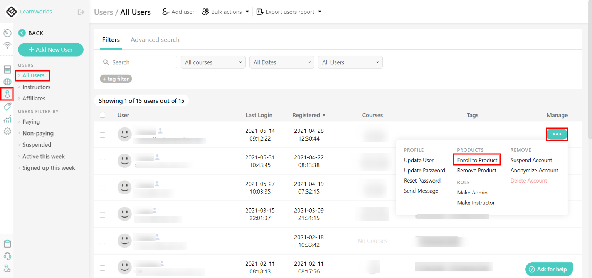The width and height of the screenshot is (592, 278).
Task: Tick the checkbox for the first user row
Action: 103,135
